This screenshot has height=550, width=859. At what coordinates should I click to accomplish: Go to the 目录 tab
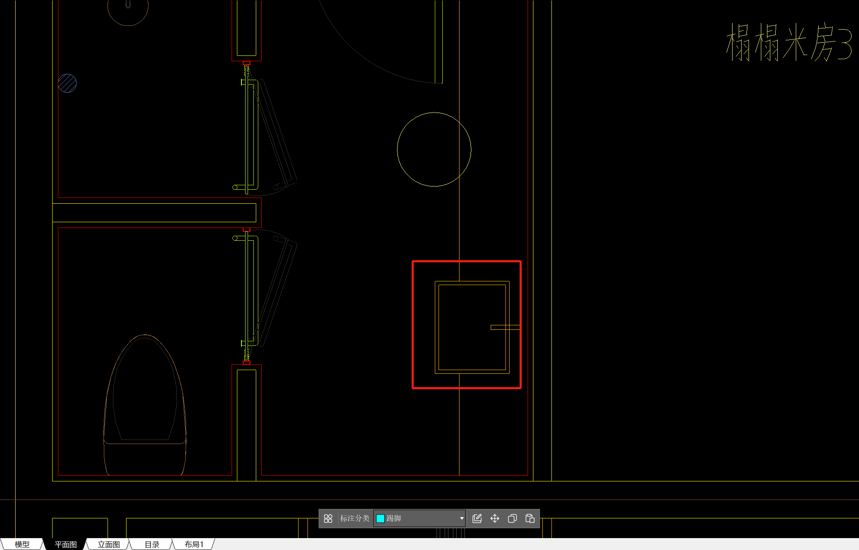point(152,544)
